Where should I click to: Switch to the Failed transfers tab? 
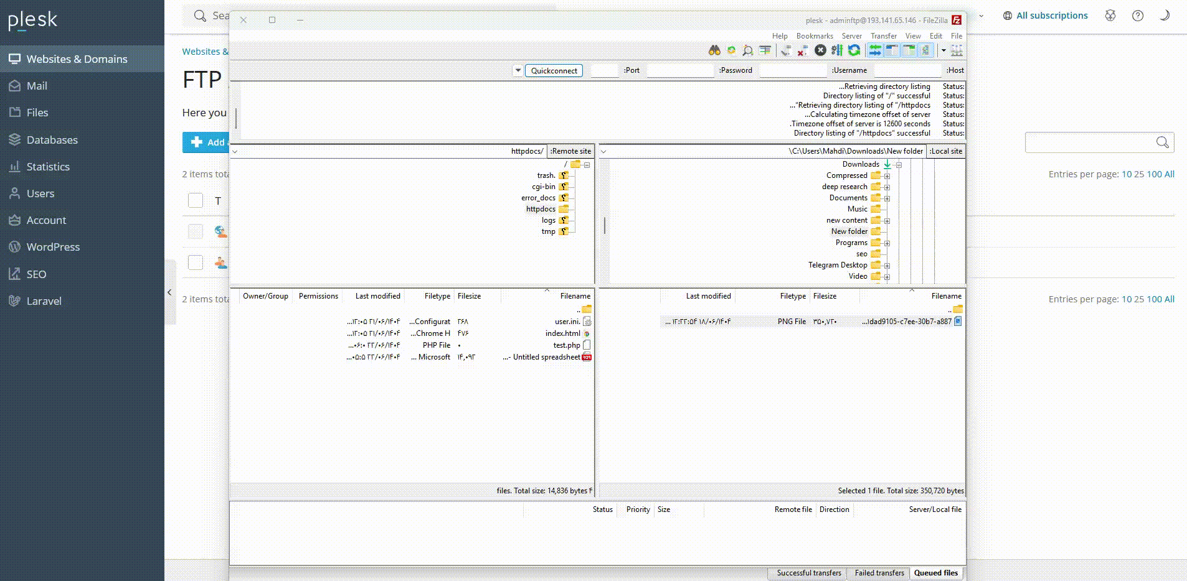[x=879, y=573]
